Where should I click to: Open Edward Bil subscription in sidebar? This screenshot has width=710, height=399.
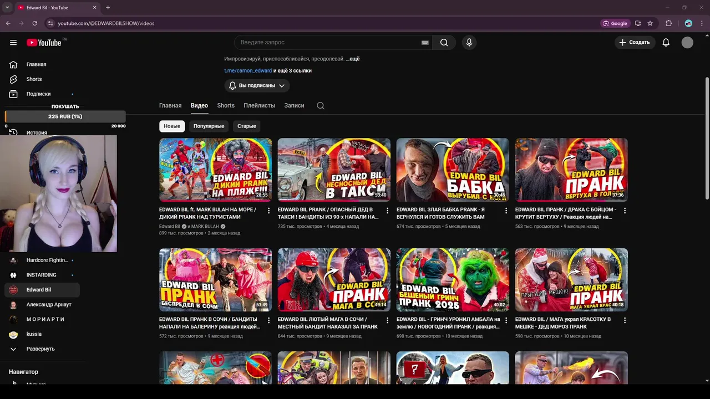click(x=42, y=290)
